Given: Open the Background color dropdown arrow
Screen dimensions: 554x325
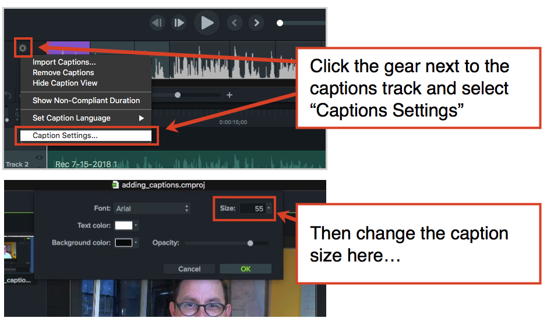Looking at the screenshot, I should click(136, 243).
